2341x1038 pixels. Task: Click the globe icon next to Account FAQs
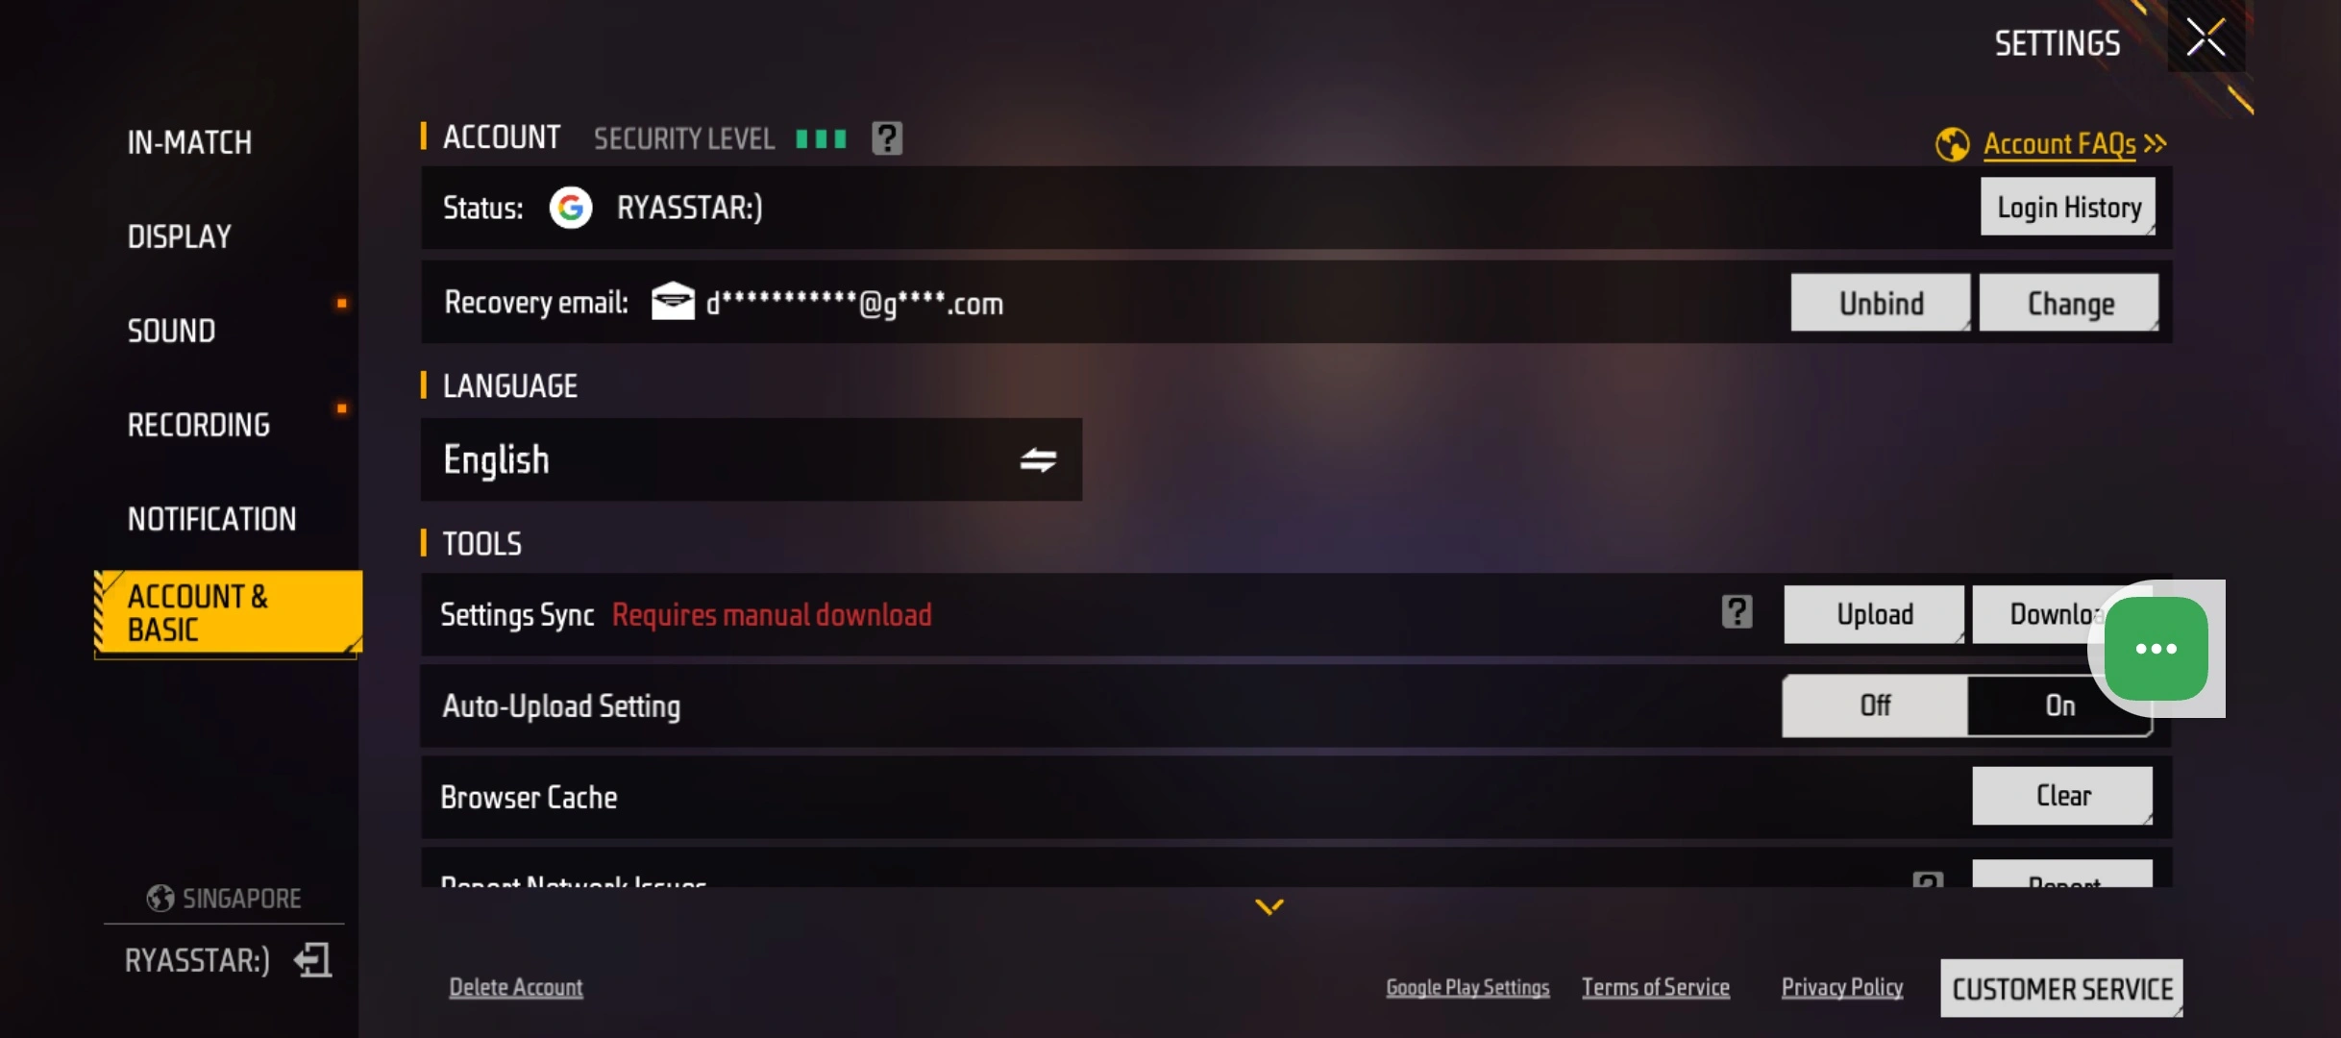click(x=1952, y=145)
